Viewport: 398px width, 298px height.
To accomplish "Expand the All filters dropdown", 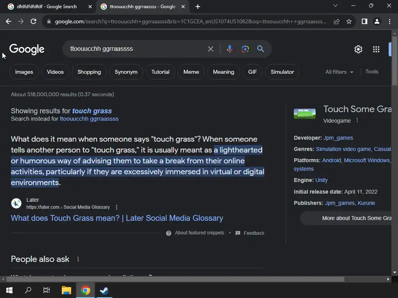I will [339, 72].
